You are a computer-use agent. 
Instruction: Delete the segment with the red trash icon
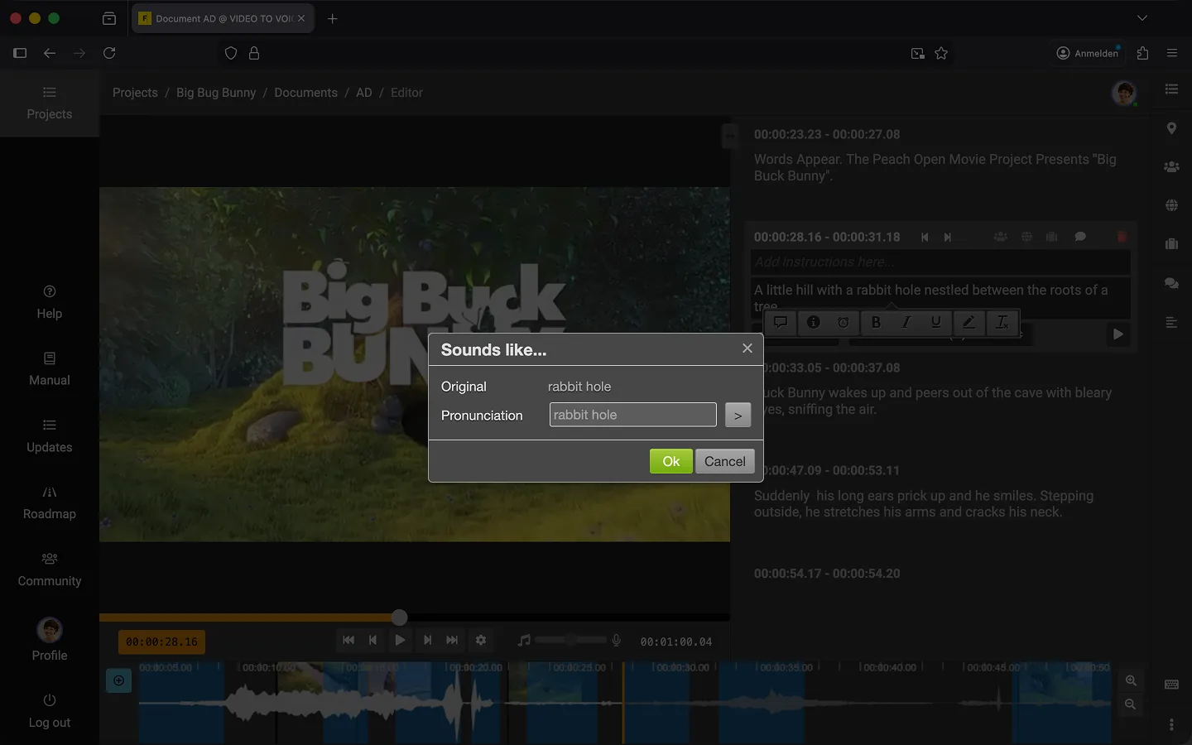tap(1122, 237)
